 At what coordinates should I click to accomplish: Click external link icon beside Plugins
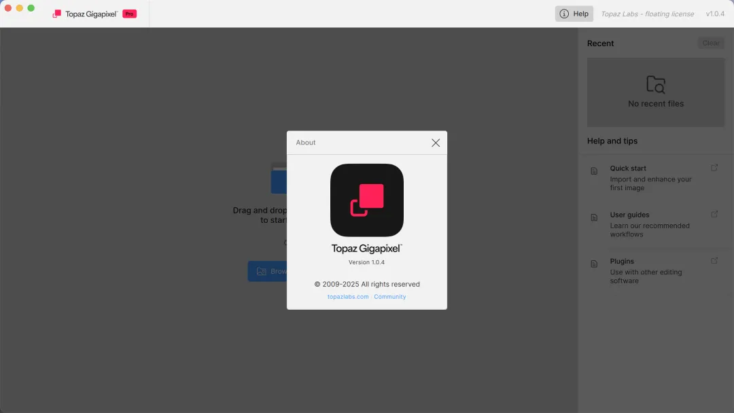pos(714,260)
